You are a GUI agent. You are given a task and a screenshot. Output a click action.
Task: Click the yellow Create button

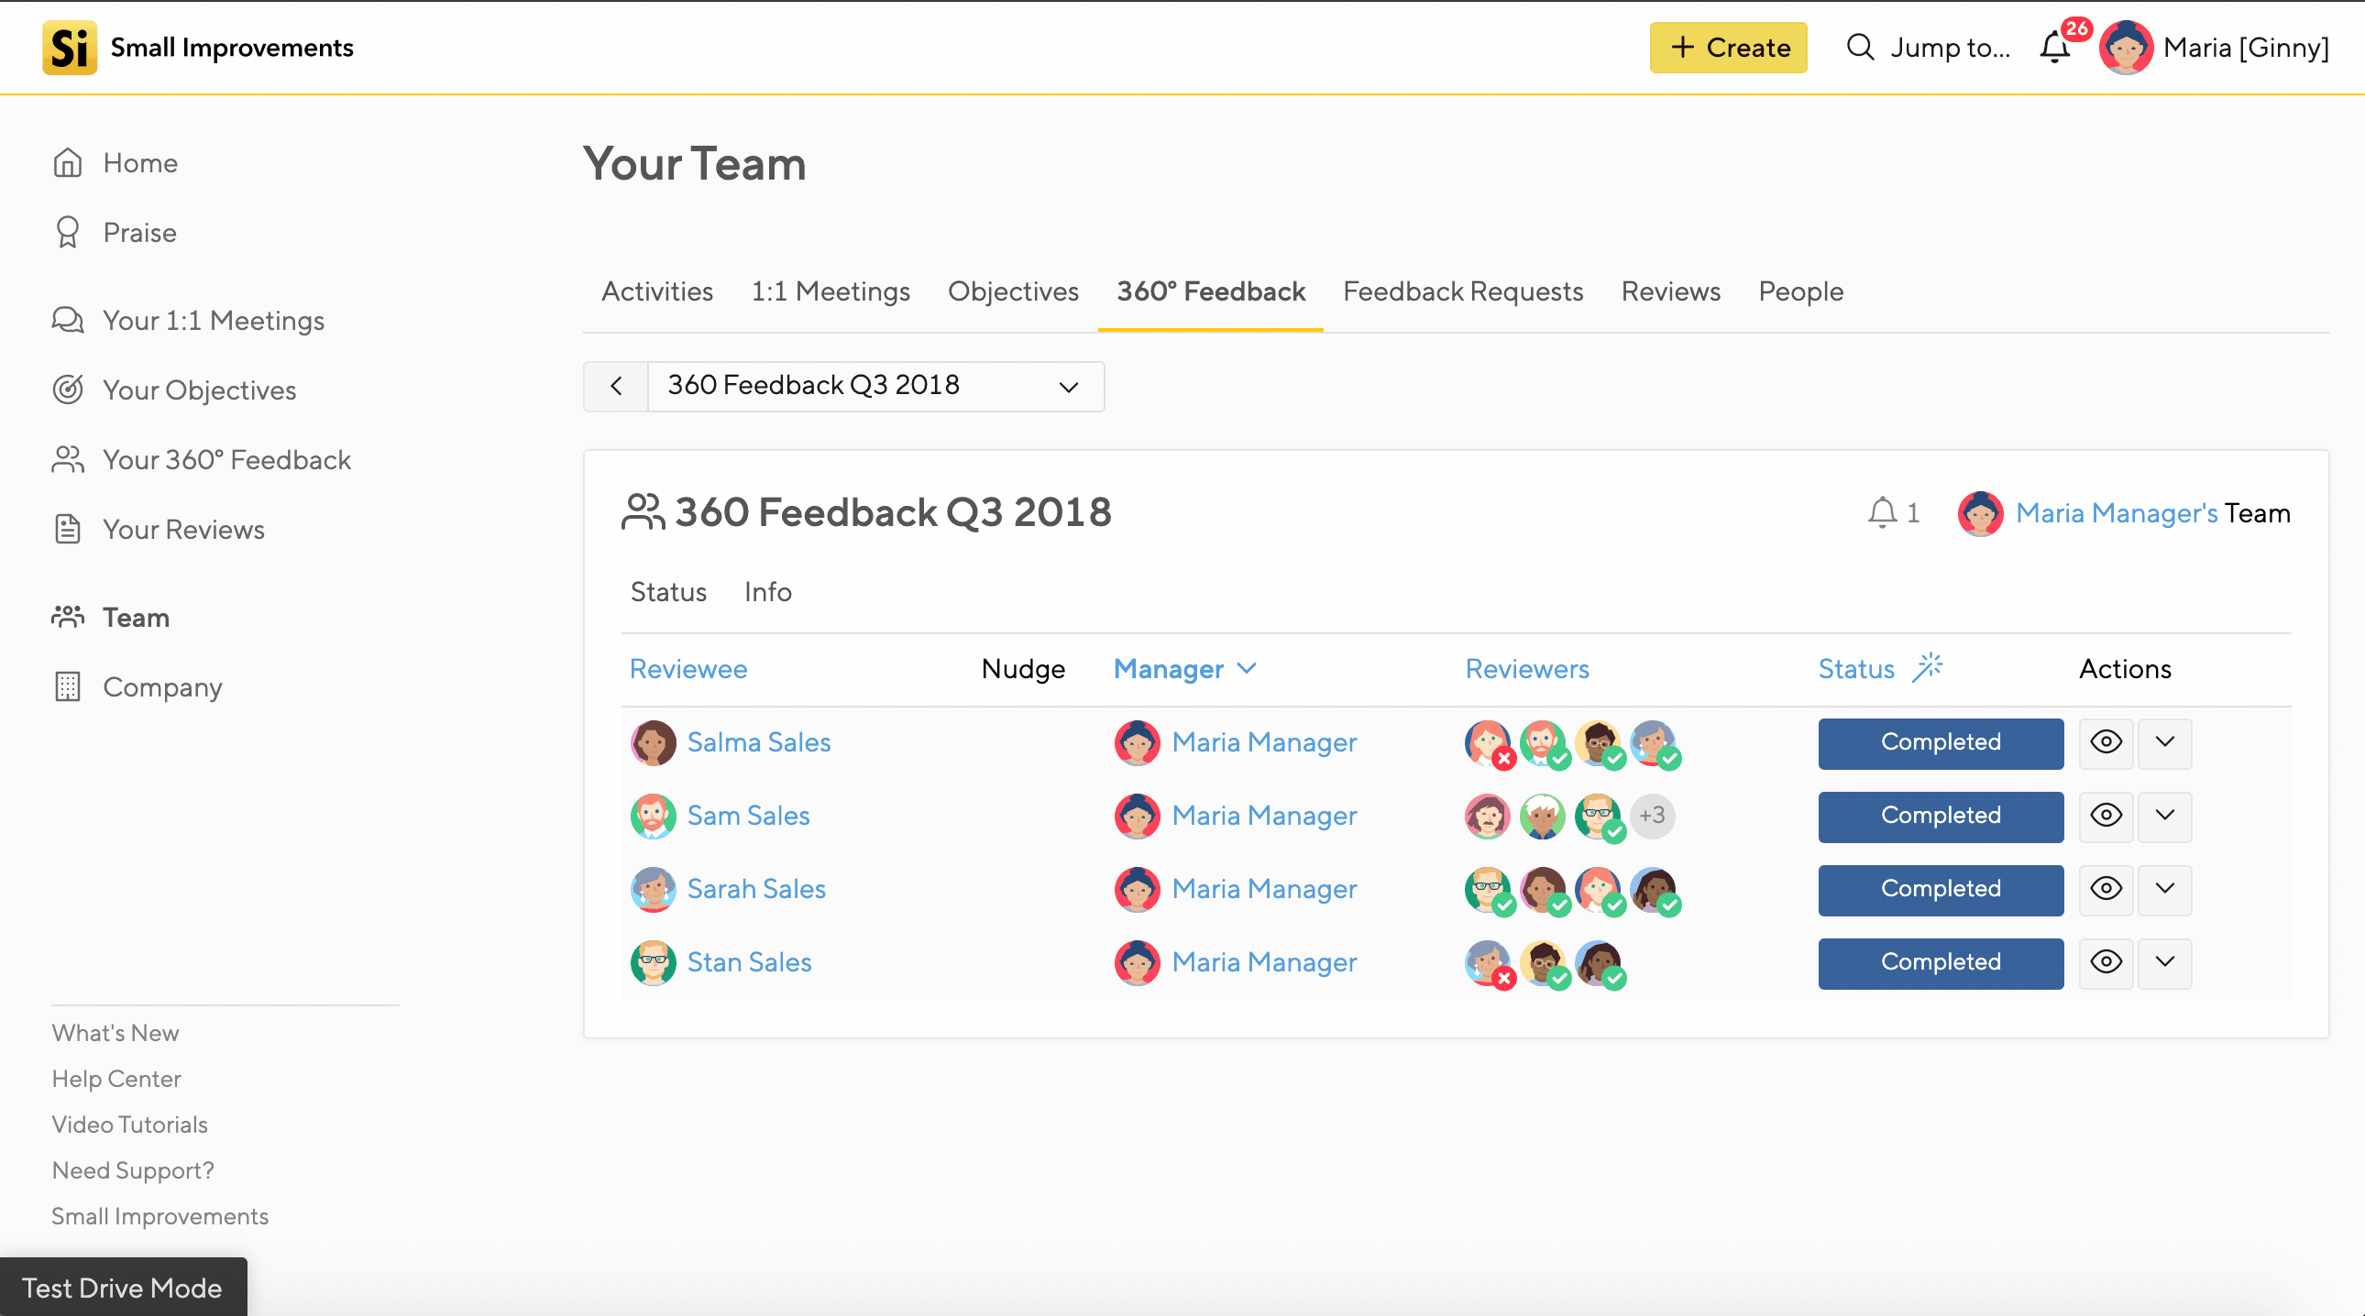pos(1729,47)
